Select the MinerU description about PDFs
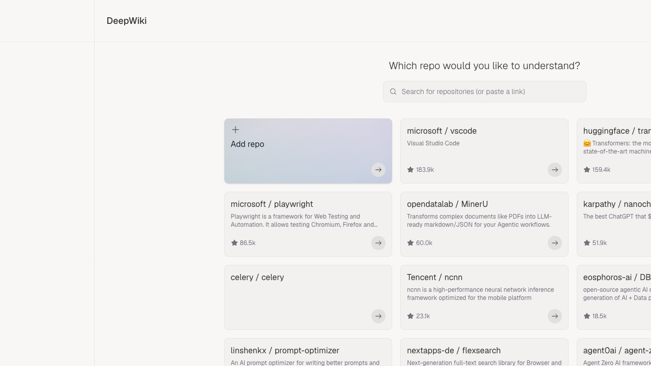 (479, 221)
